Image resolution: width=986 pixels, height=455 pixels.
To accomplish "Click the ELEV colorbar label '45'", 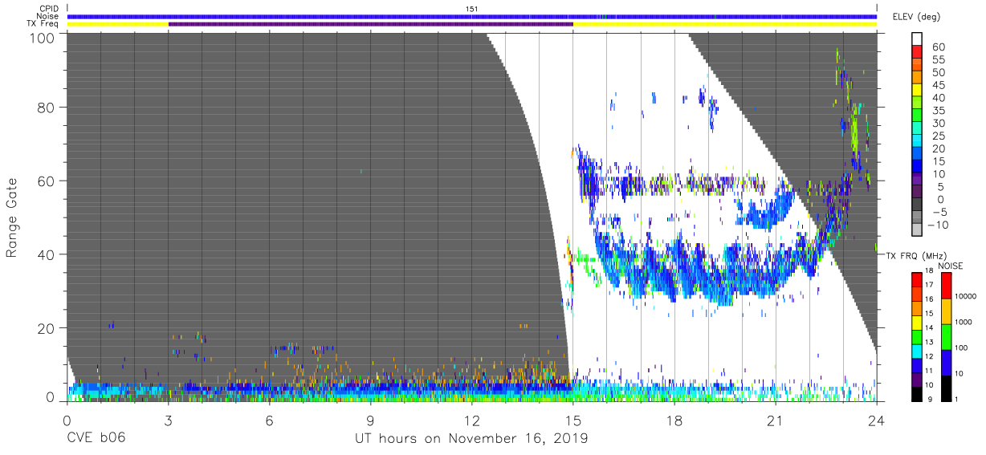I will (938, 85).
